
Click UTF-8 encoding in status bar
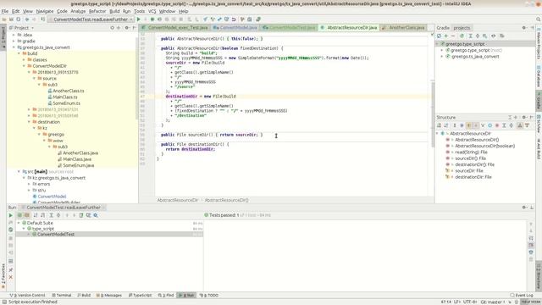(469, 302)
